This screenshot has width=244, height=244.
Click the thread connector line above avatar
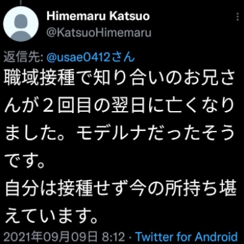pyautogui.click(x=21, y=2)
